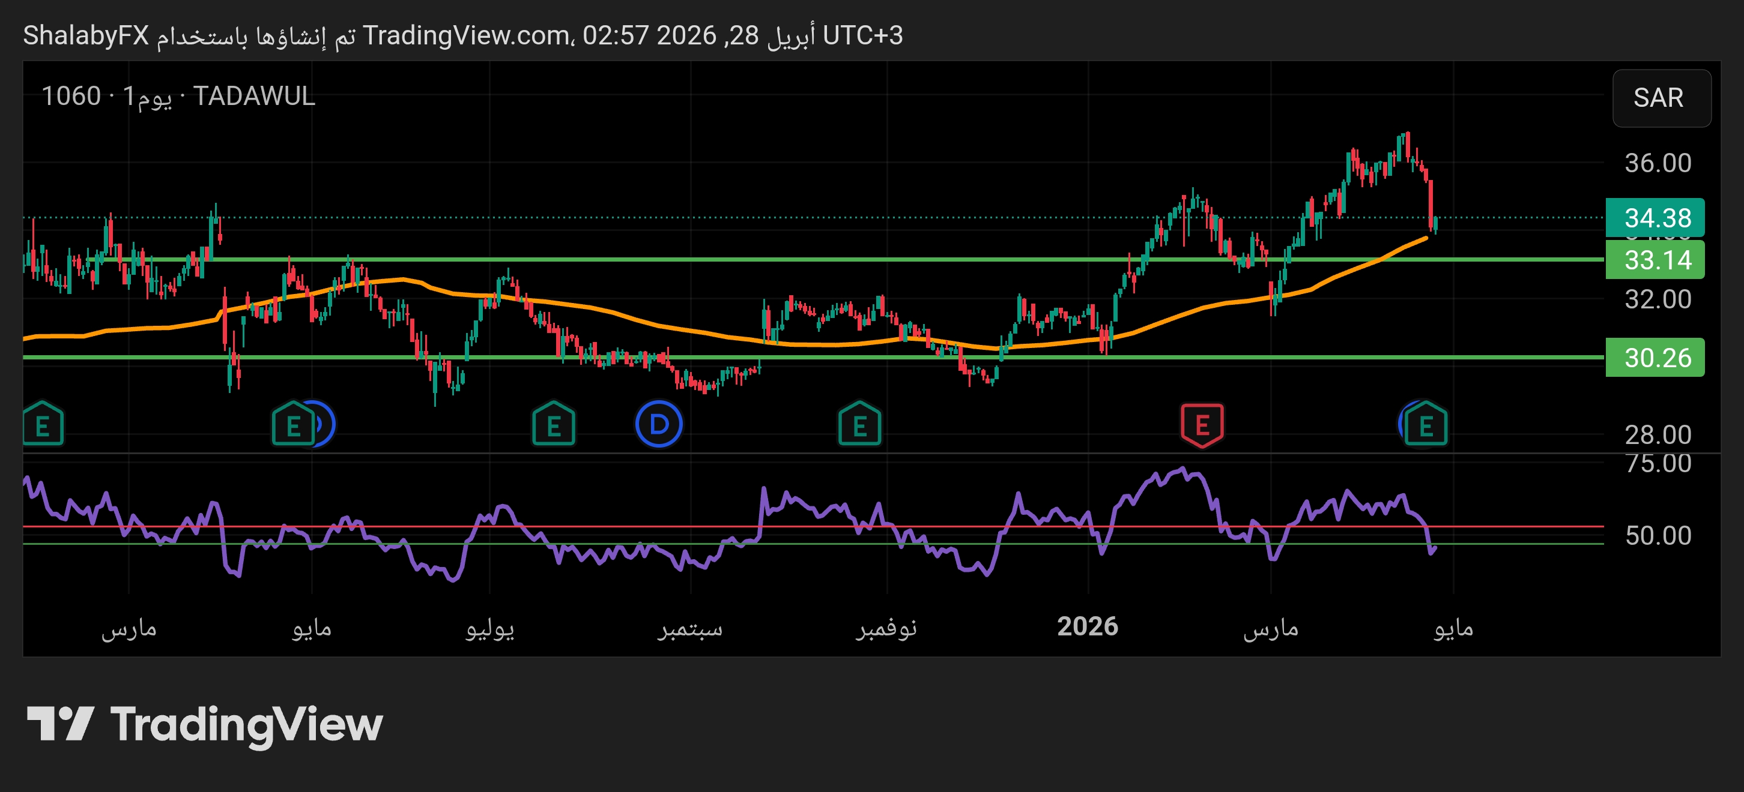Click the E marker between يوليو and سبتمبر

(553, 425)
